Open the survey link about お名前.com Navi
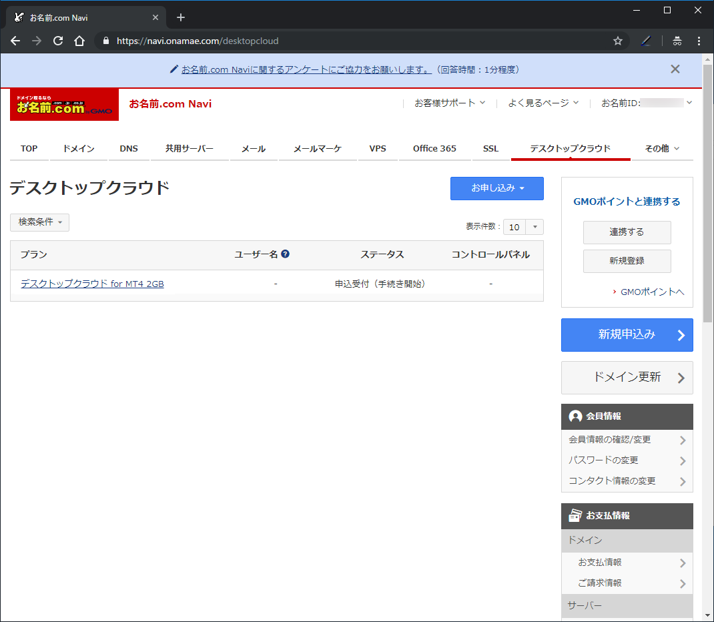The height and width of the screenshot is (622, 714). (x=306, y=69)
